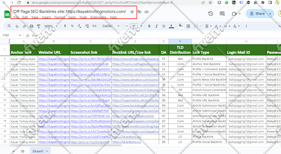Open browser extensions puzzle icon
This screenshot has width=281, height=154.
263,2
